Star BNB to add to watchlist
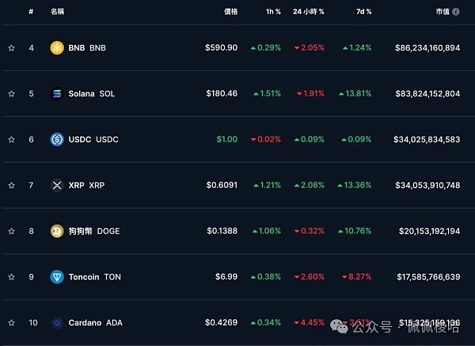This screenshot has height=346, width=475. click(x=11, y=47)
